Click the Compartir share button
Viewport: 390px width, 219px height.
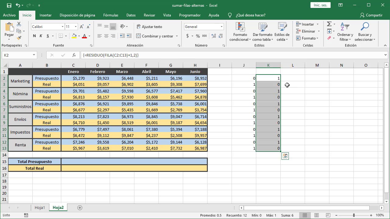(371, 15)
